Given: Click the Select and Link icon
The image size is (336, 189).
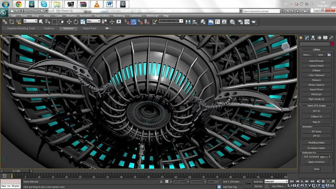Looking at the screenshot, I should (5, 22).
